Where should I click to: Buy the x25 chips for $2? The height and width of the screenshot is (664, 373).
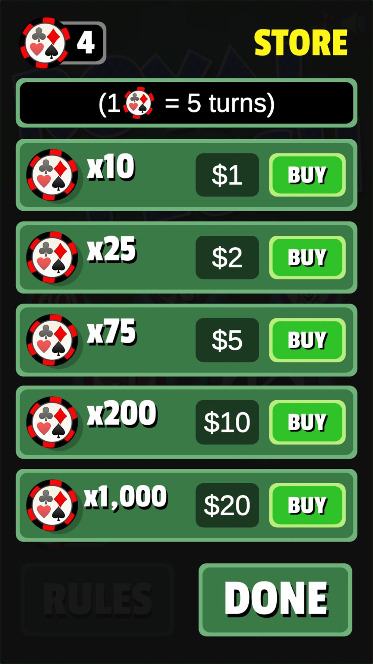(307, 257)
